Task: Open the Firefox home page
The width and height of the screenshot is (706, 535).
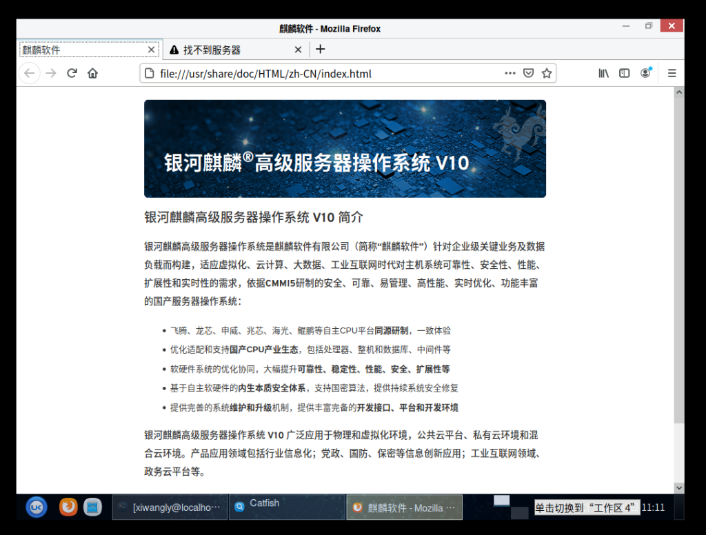Action: tap(93, 73)
